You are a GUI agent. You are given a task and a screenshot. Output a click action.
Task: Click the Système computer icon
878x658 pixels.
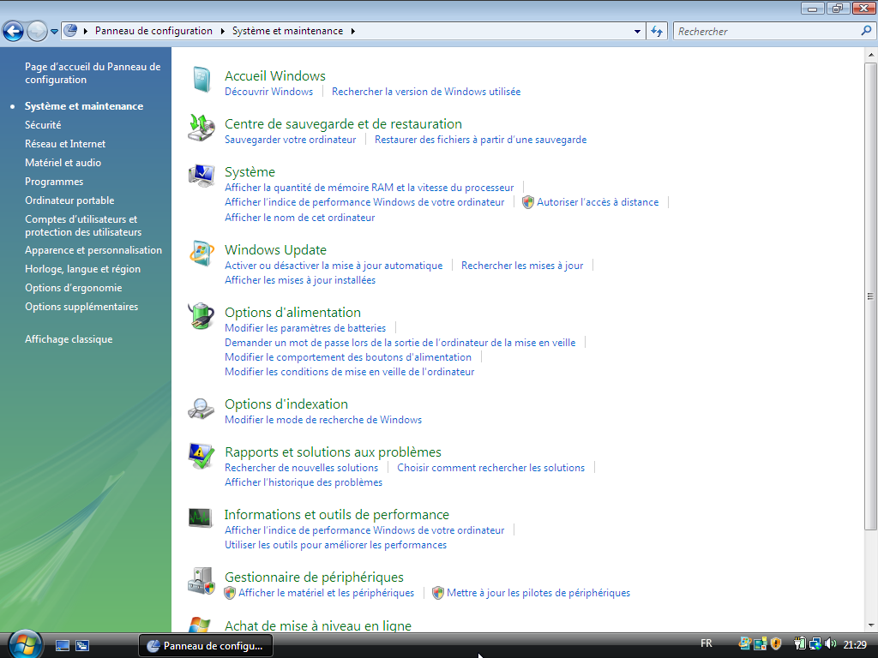(x=201, y=176)
